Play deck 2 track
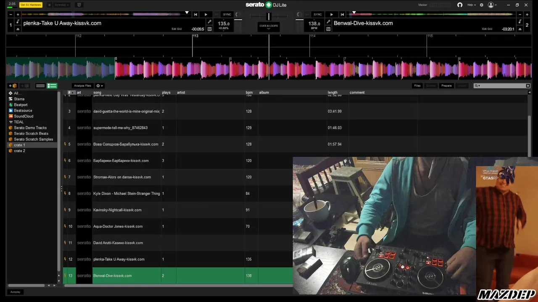 (x=332, y=14)
